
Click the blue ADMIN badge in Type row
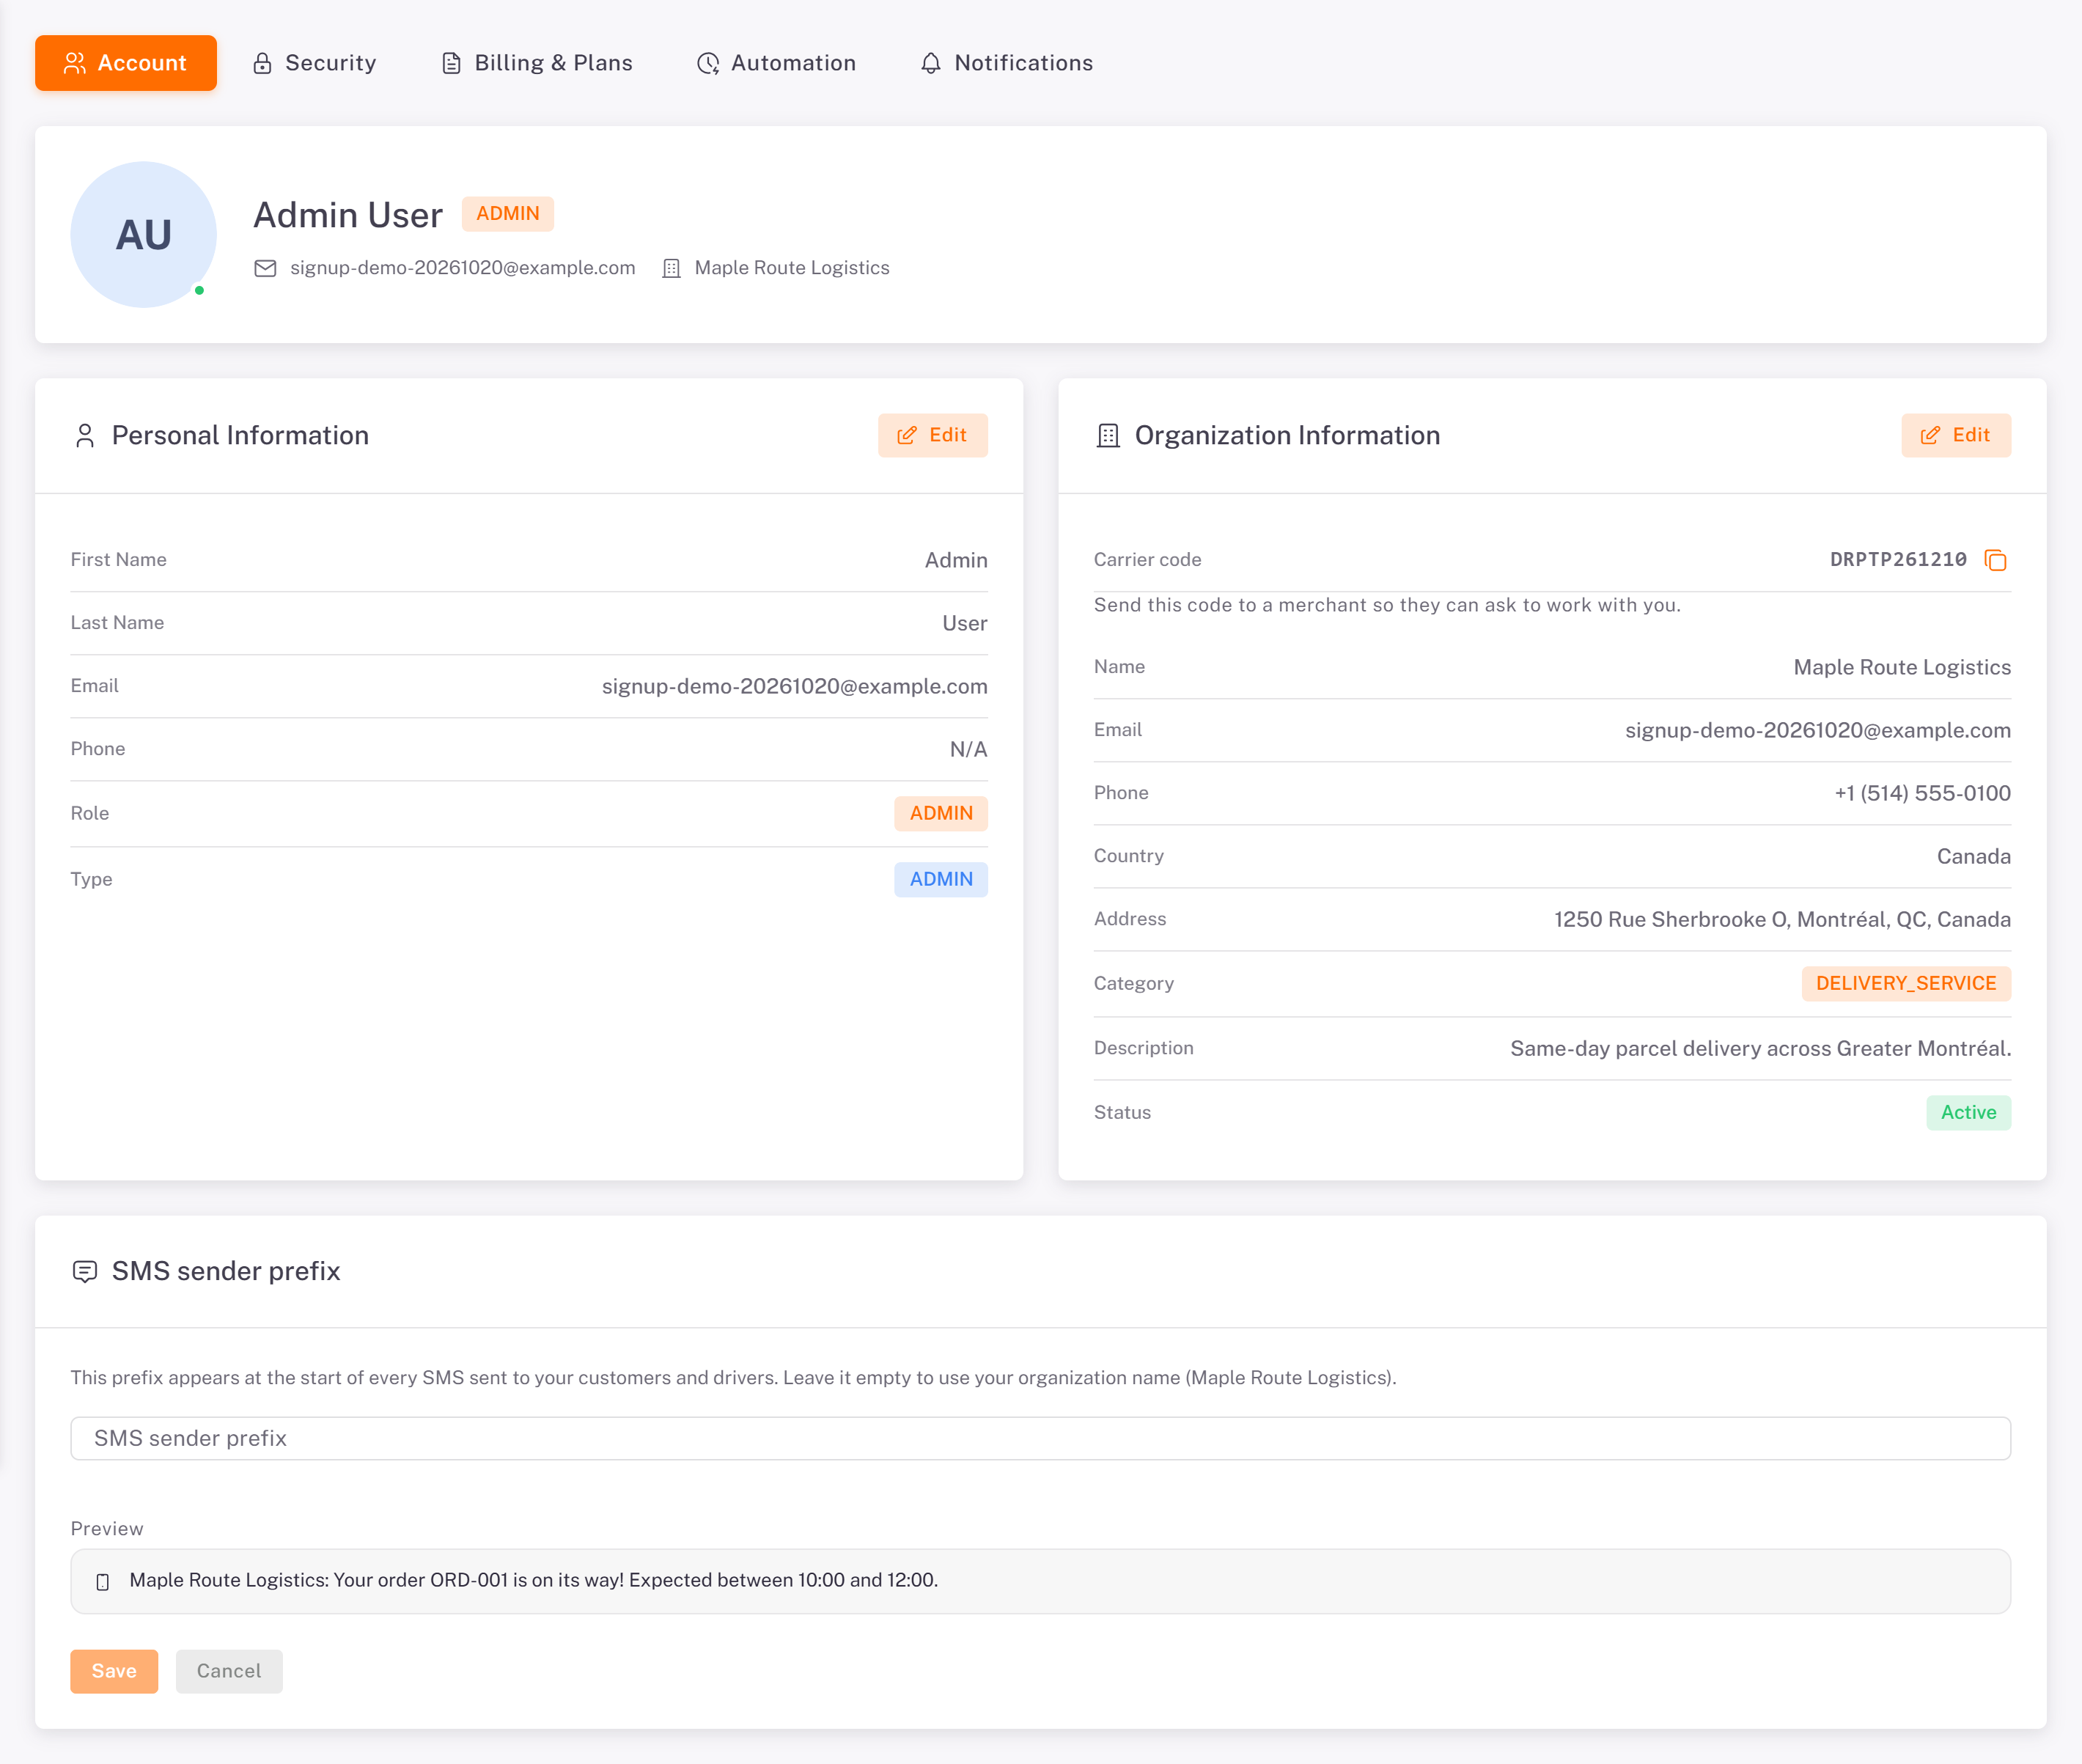(x=941, y=880)
